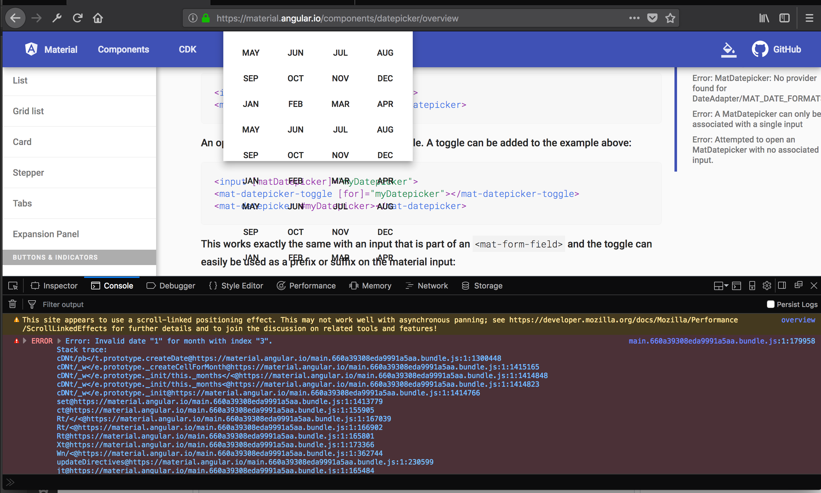Open the CDK nav link
Viewport: 821px width, 493px height.
(x=187, y=50)
